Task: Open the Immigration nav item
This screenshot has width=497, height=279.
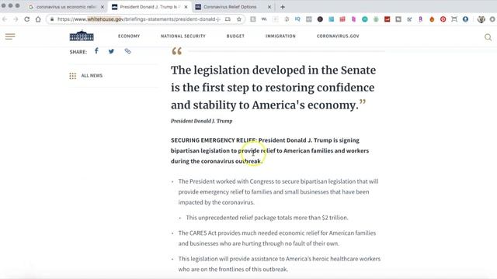Action: pyautogui.click(x=280, y=36)
